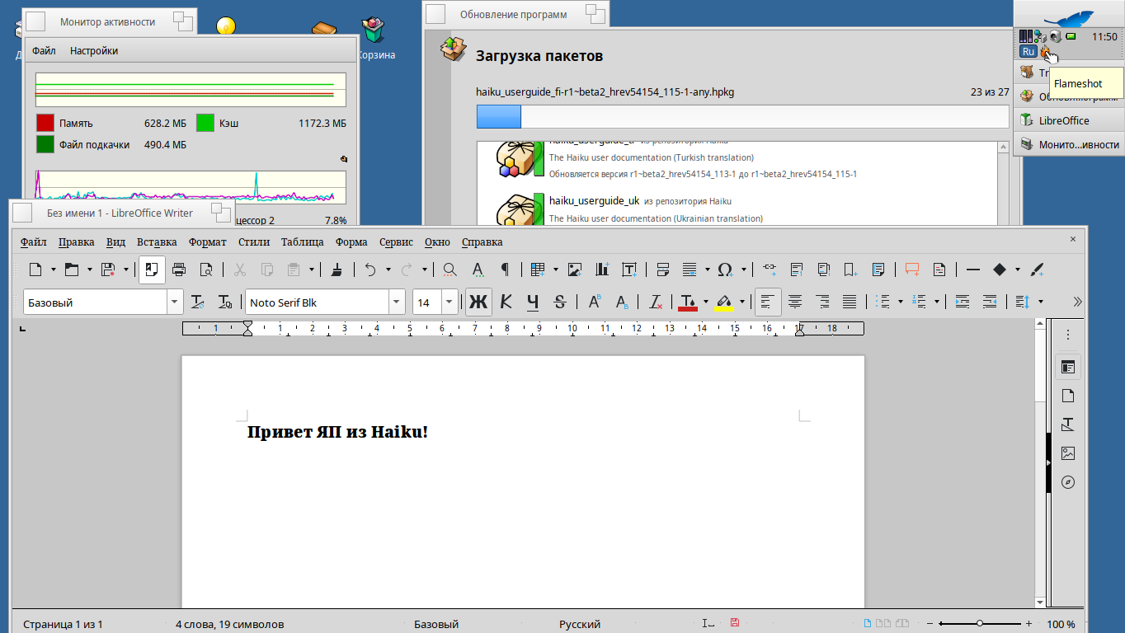The width and height of the screenshot is (1125, 633).
Task: Click the Русский language in status bar
Action: click(580, 625)
